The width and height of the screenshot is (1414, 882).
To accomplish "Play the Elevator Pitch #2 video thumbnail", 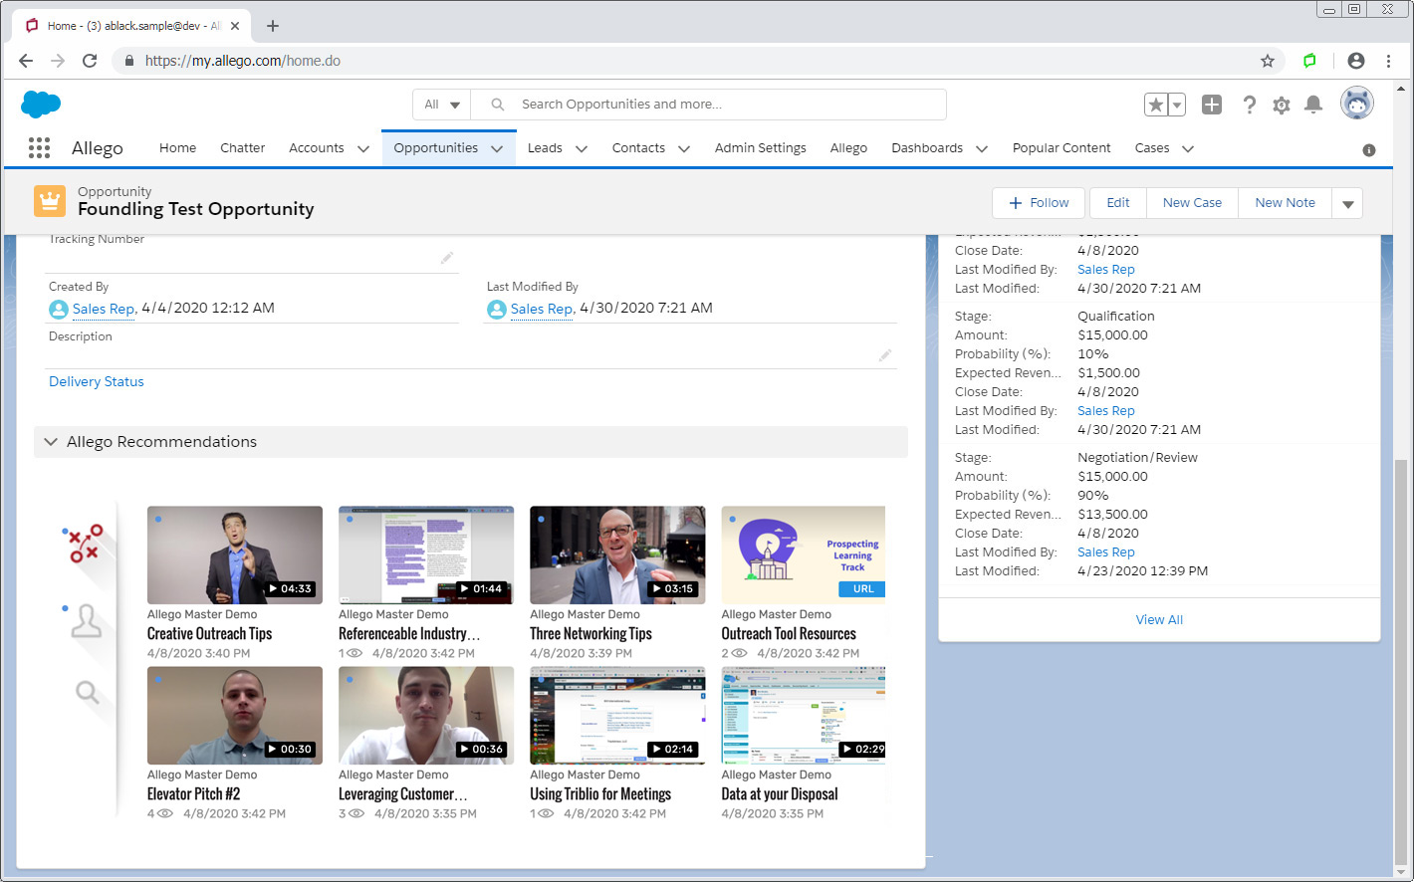I will pos(234,715).
